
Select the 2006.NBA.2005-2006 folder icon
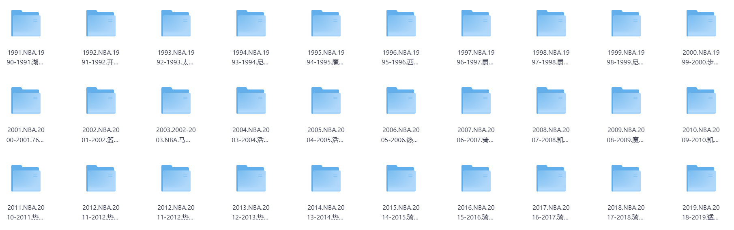click(401, 101)
